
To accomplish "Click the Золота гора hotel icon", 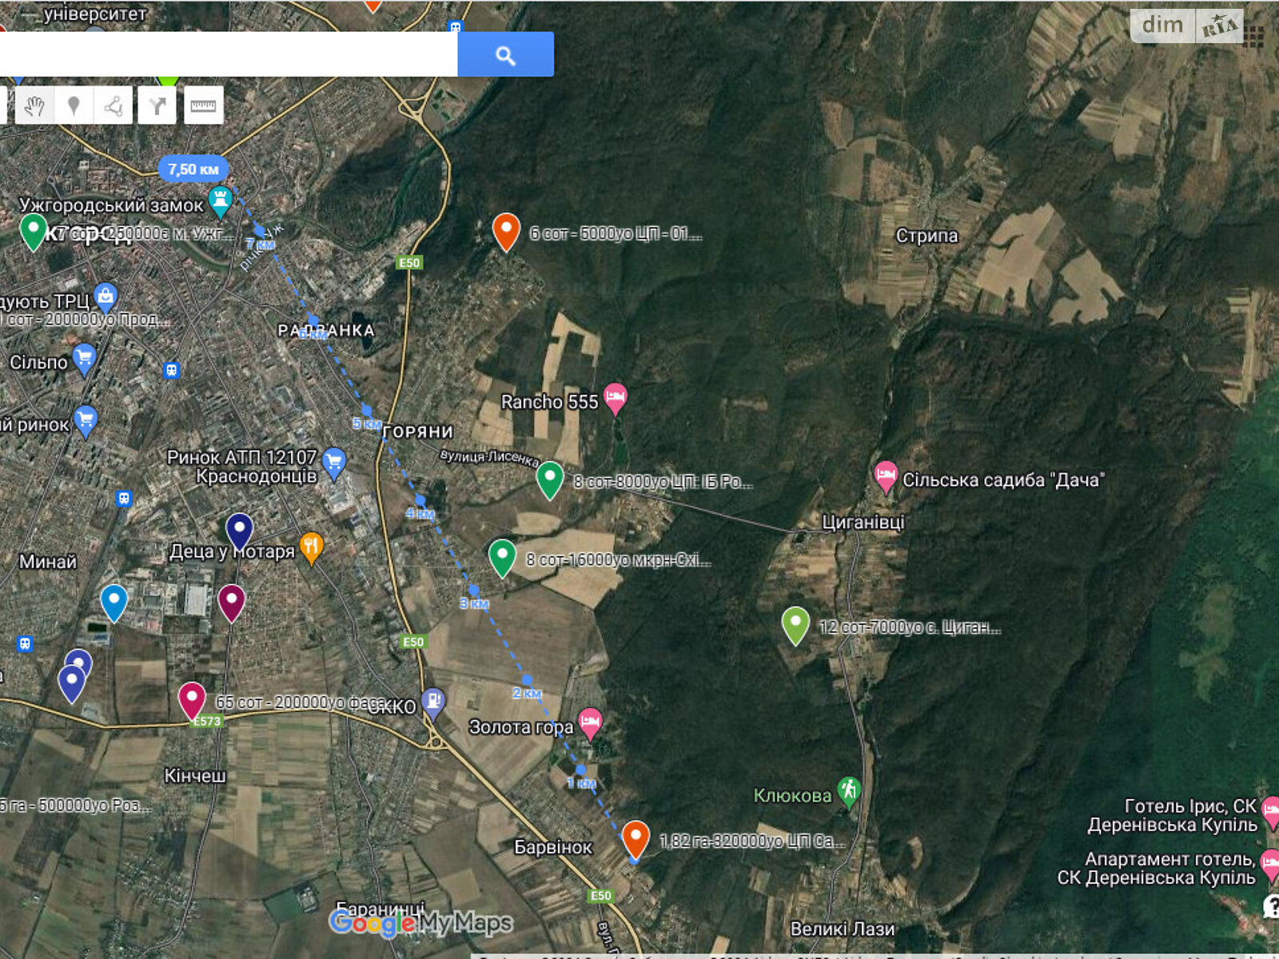I will (x=590, y=724).
